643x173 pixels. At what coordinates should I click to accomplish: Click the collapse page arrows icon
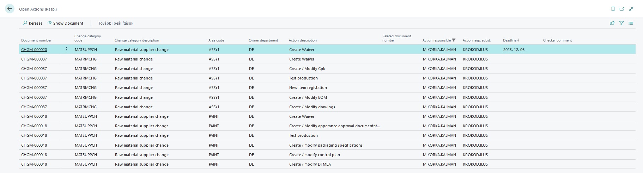click(631, 9)
